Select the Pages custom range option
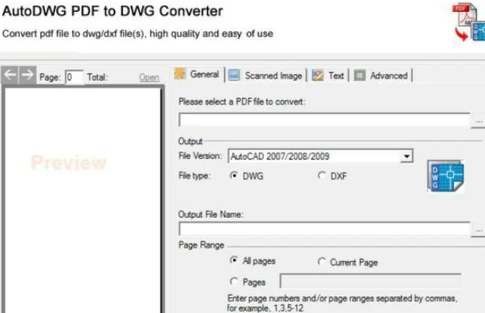Screen dimensions: 485x313 (234, 282)
